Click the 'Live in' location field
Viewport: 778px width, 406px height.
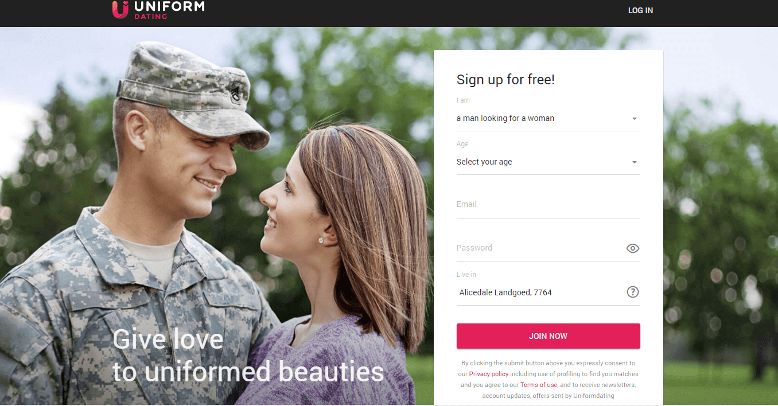pos(539,292)
